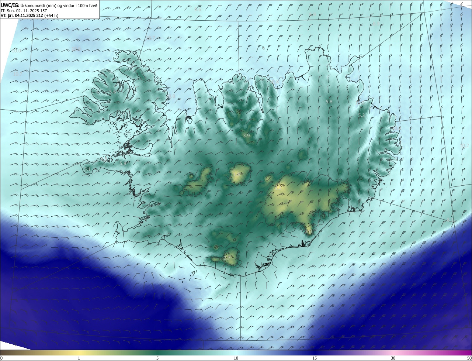Click the bold "UWC/IG:" title label
Viewport: 472px width, 361px height.
10,5
